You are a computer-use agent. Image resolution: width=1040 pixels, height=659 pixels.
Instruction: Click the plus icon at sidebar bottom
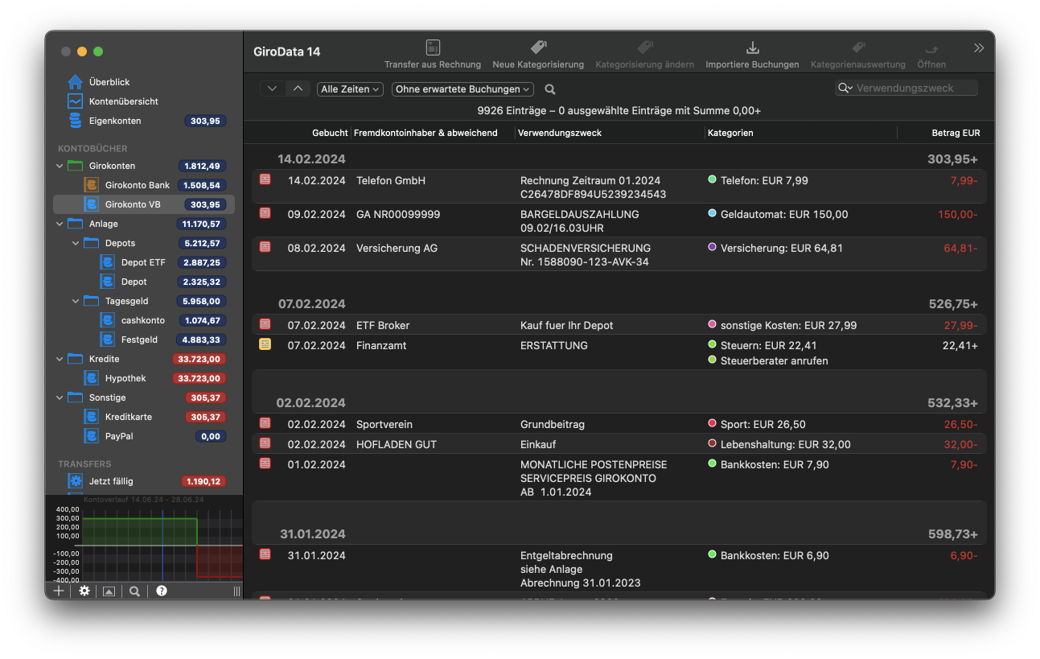[x=58, y=591]
